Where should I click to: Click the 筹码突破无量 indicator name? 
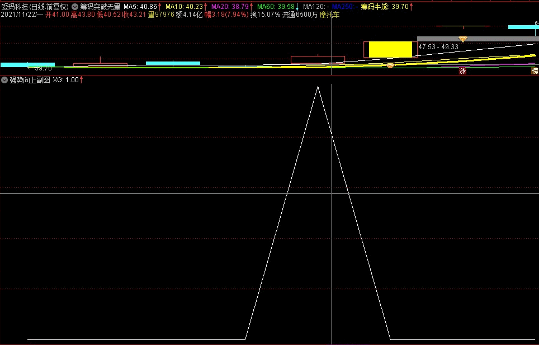(100, 7)
